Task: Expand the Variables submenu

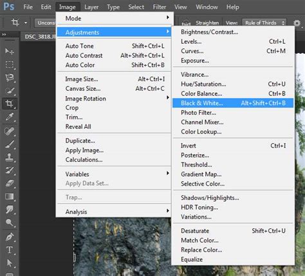Action: [115, 174]
